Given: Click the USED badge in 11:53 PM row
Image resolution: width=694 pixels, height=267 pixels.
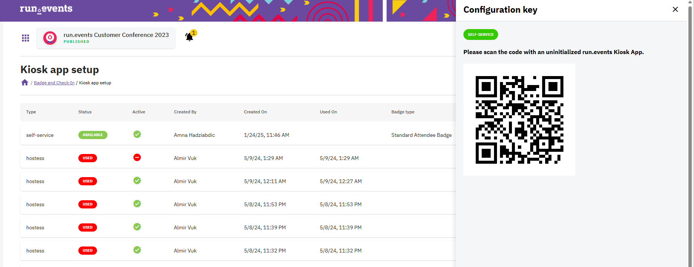Looking at the screenshot, I should [x=88, y=204].
